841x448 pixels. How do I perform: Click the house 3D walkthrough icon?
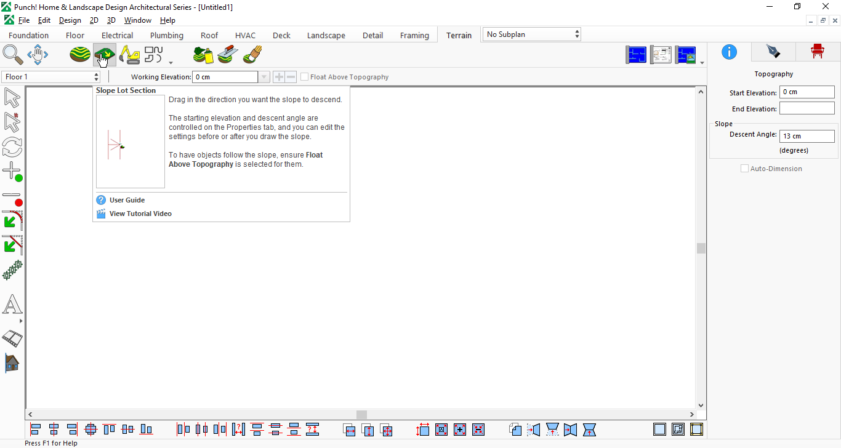(x=12, y=362)
